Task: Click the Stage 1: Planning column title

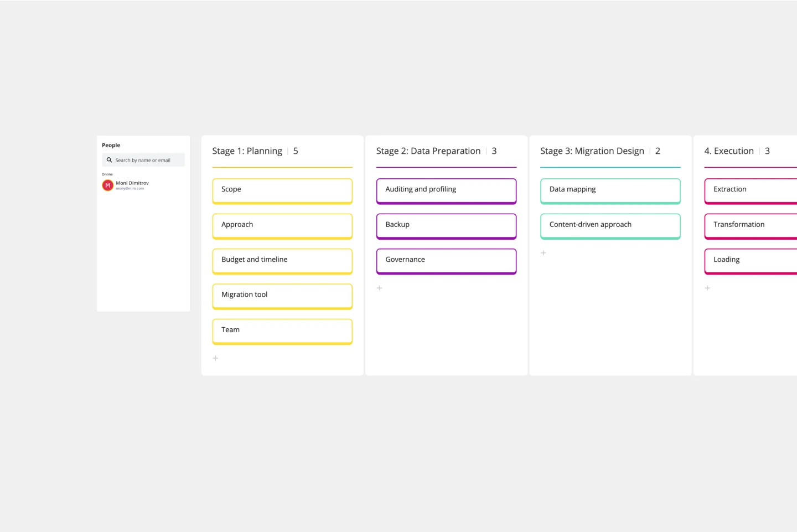Action: pyautogui.click(x=247, y=151)
